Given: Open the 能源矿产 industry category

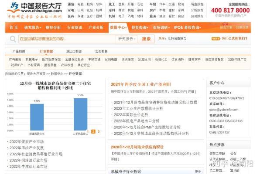Looking at the screenshot, I should click(x=17, y=65).
